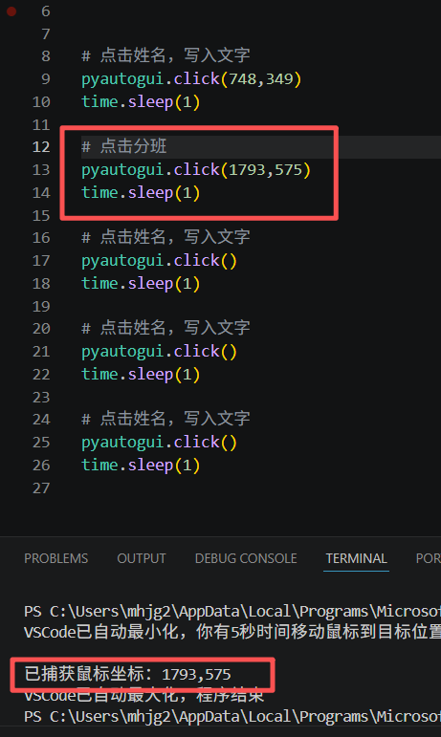
Task: Switch to the PROBLEMS panel tab
Action: (55, 558)
